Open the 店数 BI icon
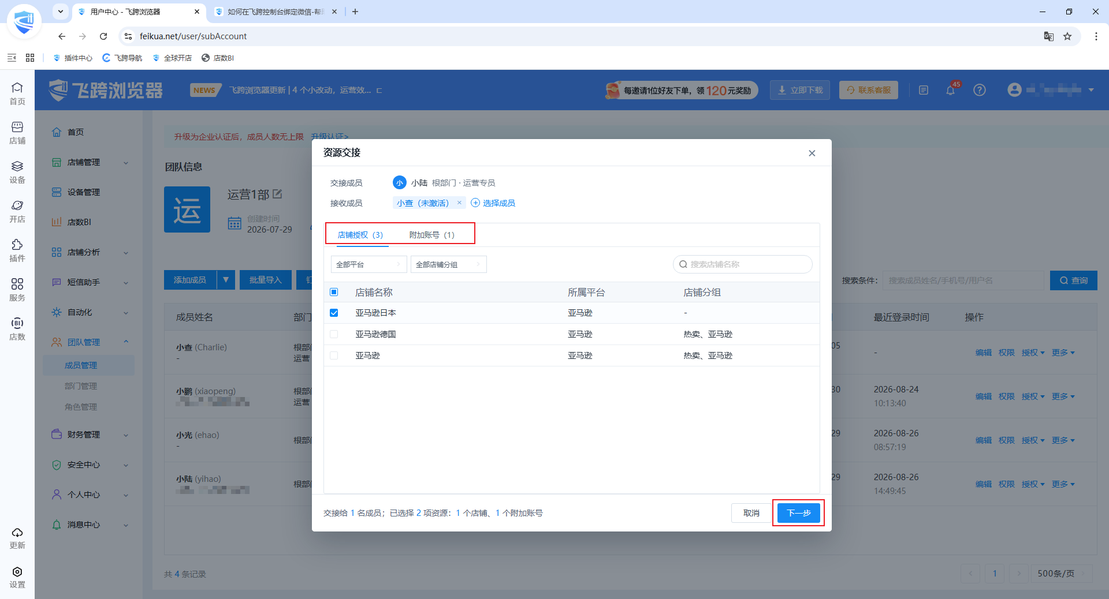1109x599 pixels. (x=17, y=329)
